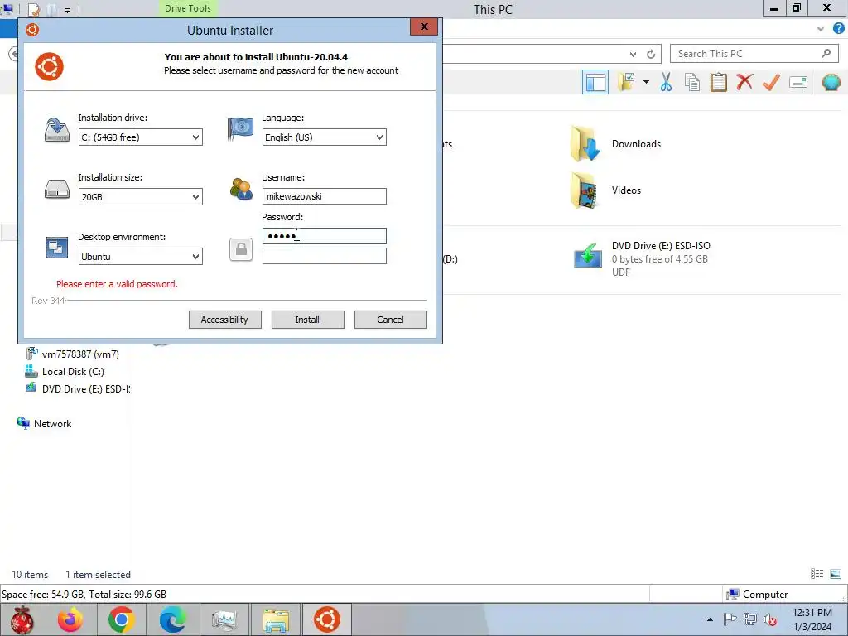Switch to large icons view in the status bar
Screen dimensions: 848x636
(836, 574)
